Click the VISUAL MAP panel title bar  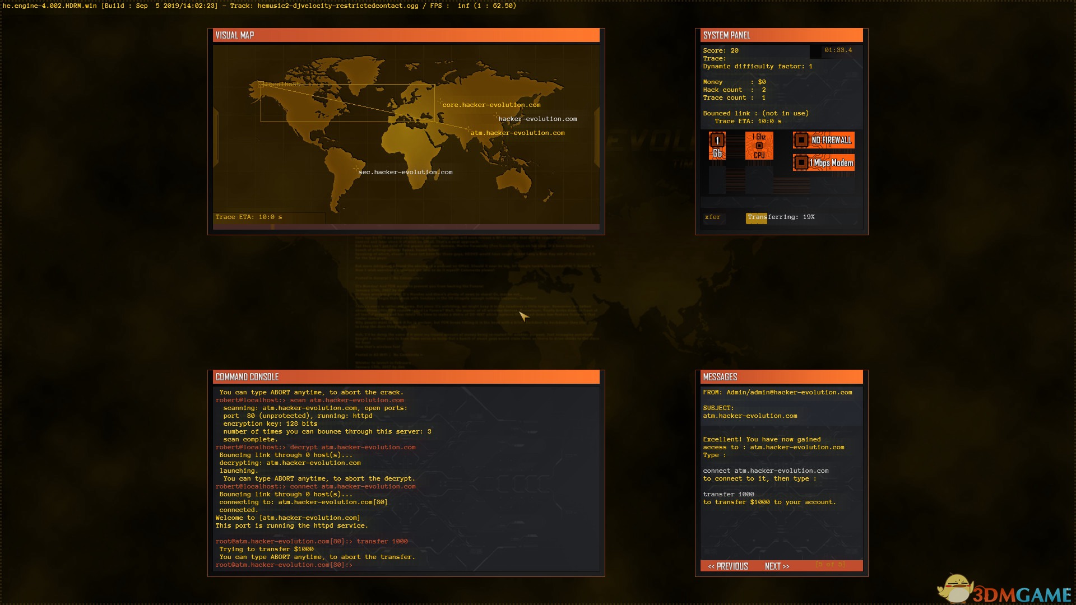pos(406,35)
